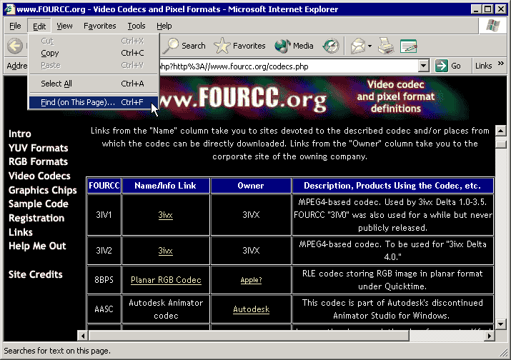
Task: Open the Favorites menu
Action: click(100, 26)
